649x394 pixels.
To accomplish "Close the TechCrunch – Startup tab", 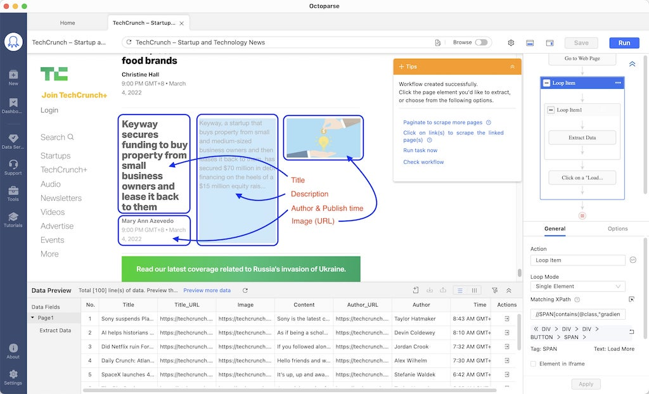I will pyautogui.click(x=182, y=23).
